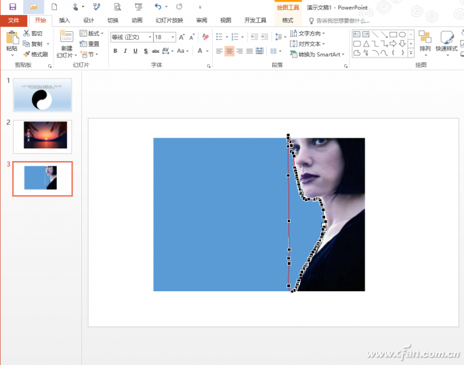
Task: Enable center text alignment
Action: (x=230, y=51)
